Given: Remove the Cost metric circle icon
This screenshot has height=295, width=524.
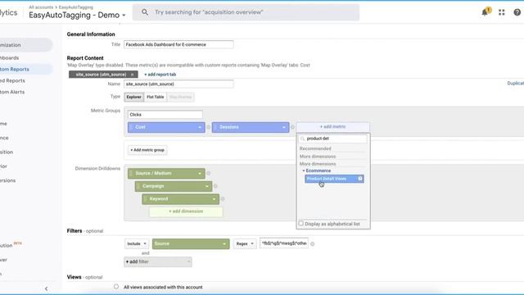Looking at the screenshot, I should (208, 127).
